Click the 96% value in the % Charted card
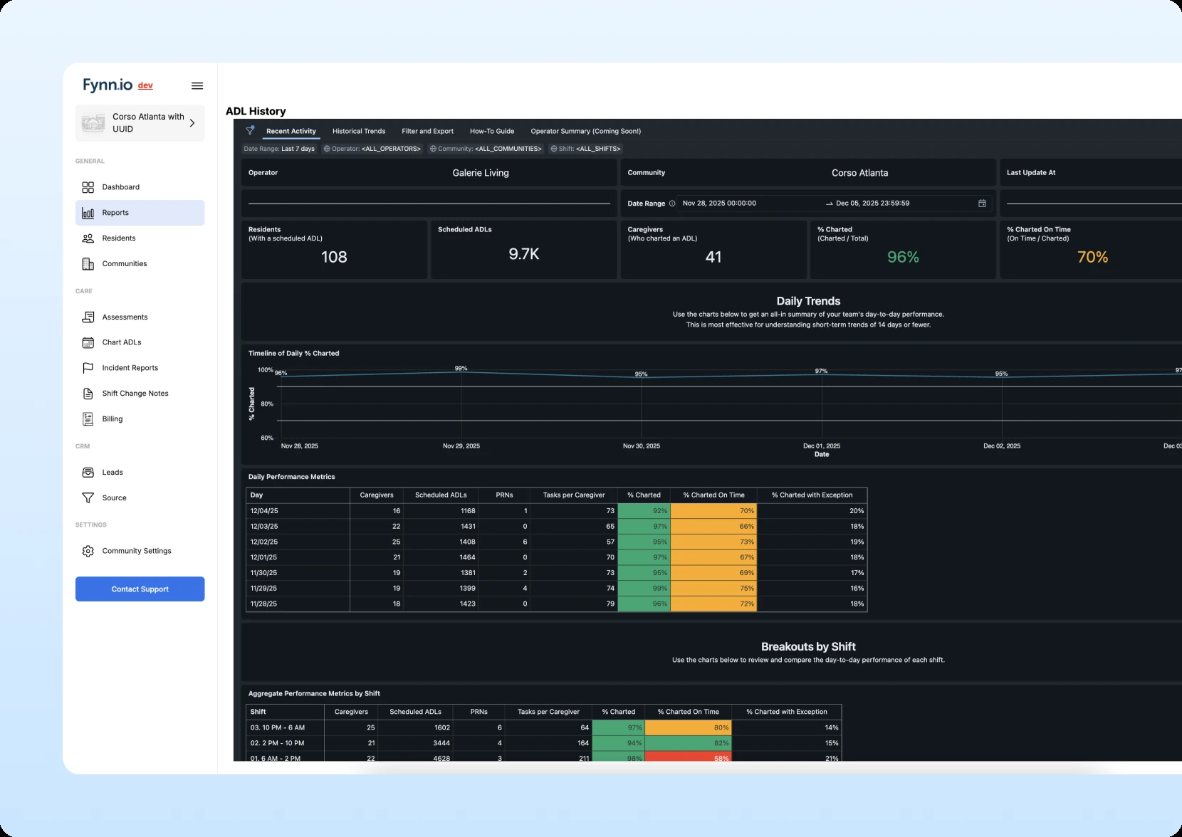Image resolution: width=1182 pixels, height=837 pixels. (903, 257)
